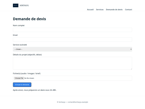
Task: Submit with Envoyer la demande button
Action: coord(22,85)
